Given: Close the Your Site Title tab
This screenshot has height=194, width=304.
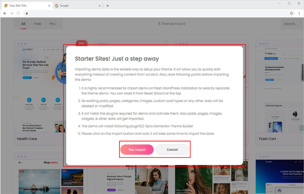Looking at the screenshot, I should (x=49, y=6).
